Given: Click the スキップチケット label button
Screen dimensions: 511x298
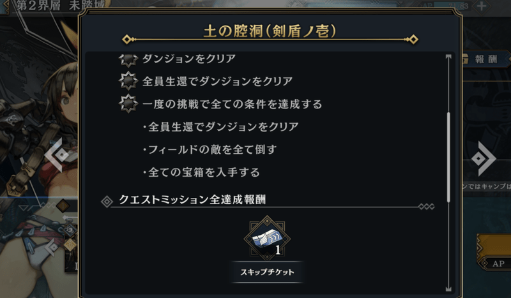Looking at the screenshot, I should [266, 272].
